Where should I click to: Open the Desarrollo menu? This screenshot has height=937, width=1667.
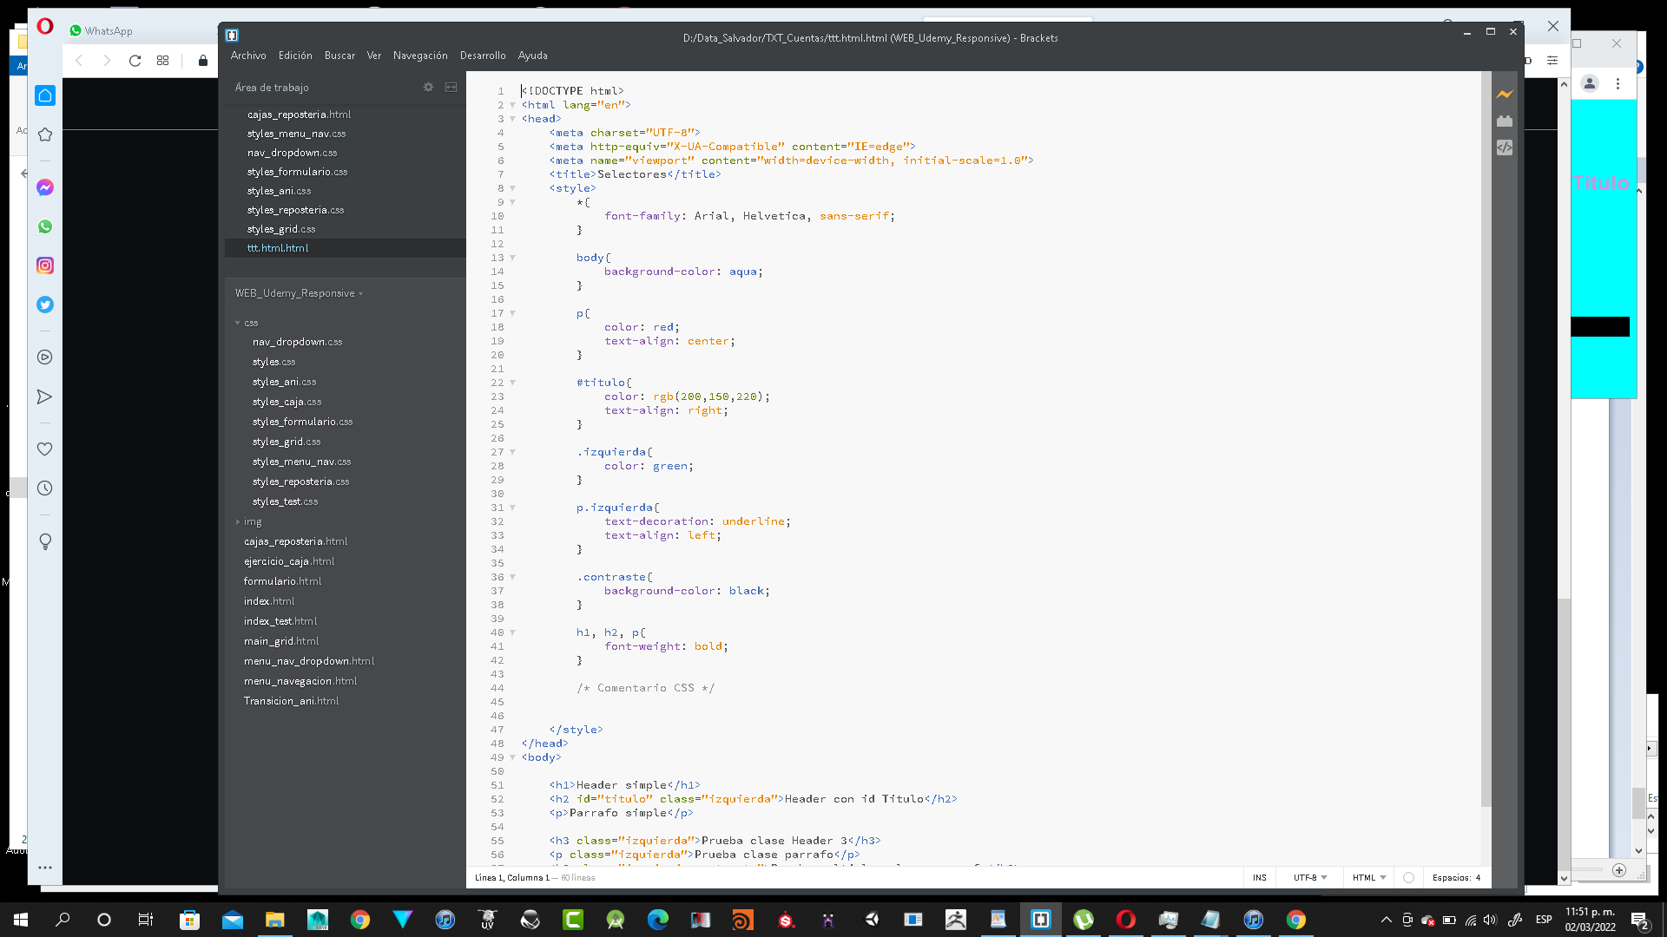(483, 56)
